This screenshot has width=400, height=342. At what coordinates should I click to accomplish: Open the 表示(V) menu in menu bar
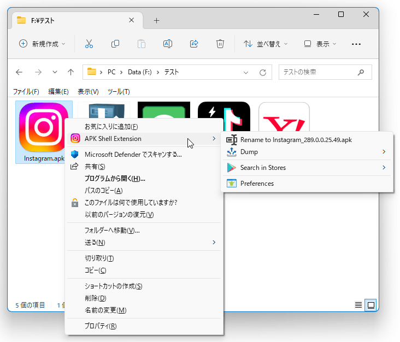coord(88,92)
